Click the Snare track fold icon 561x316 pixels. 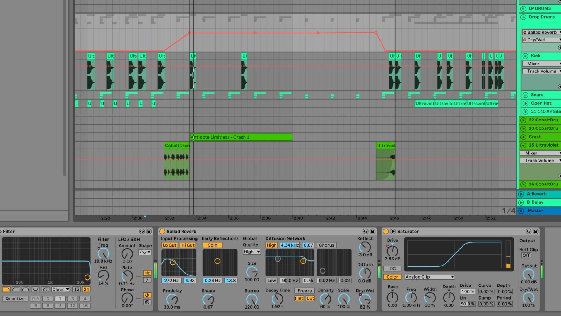(x=525, y=94)
